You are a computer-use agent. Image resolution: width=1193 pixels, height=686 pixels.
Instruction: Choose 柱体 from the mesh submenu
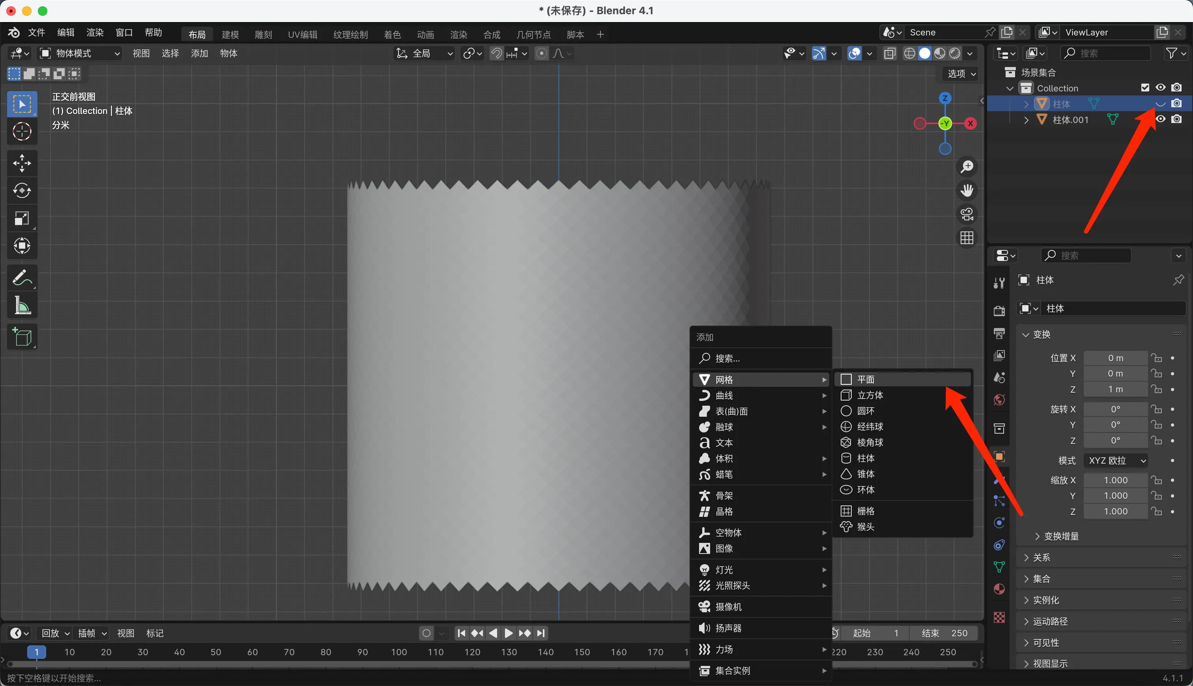tap(866, 458)
